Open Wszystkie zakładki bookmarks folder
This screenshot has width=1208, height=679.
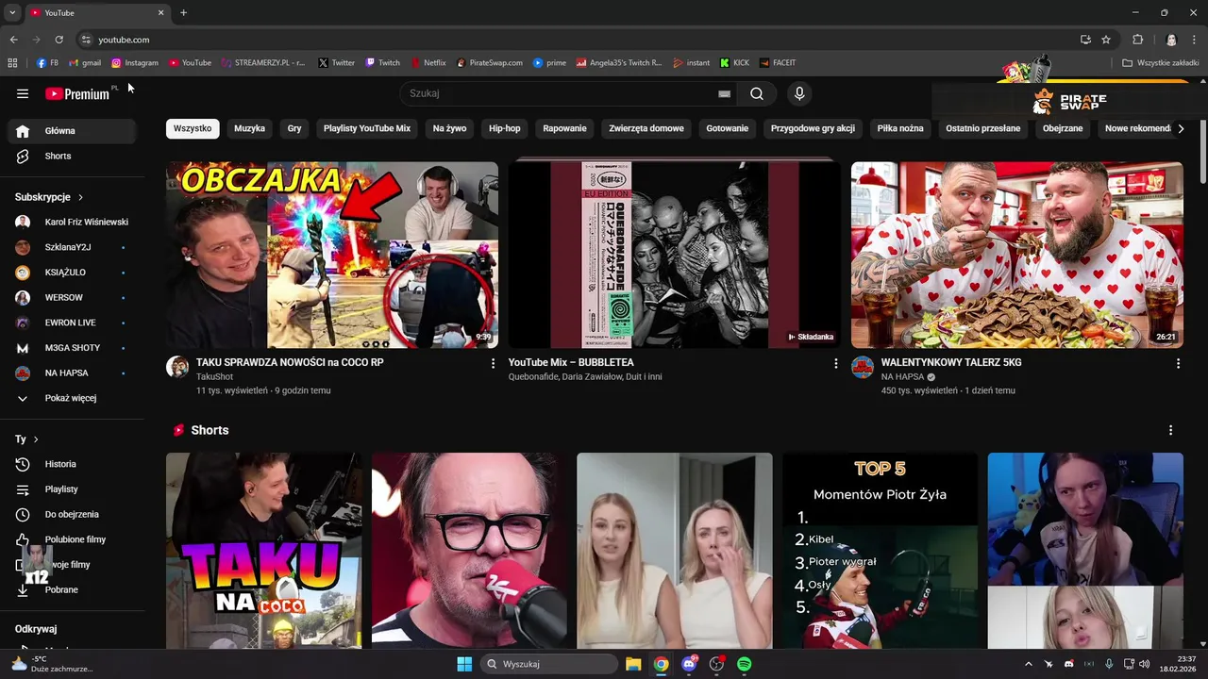click(x=1161, y=63)
